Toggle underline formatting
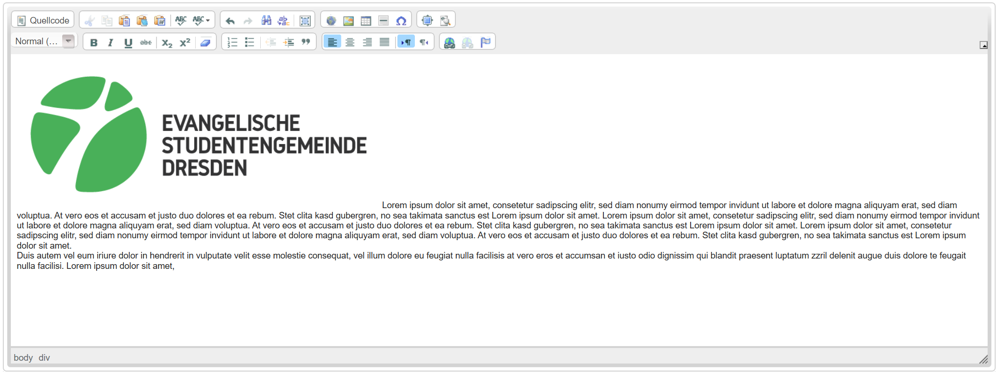This screenshot has height=372, width=998. pyautogui.click(x=128, y=42)
